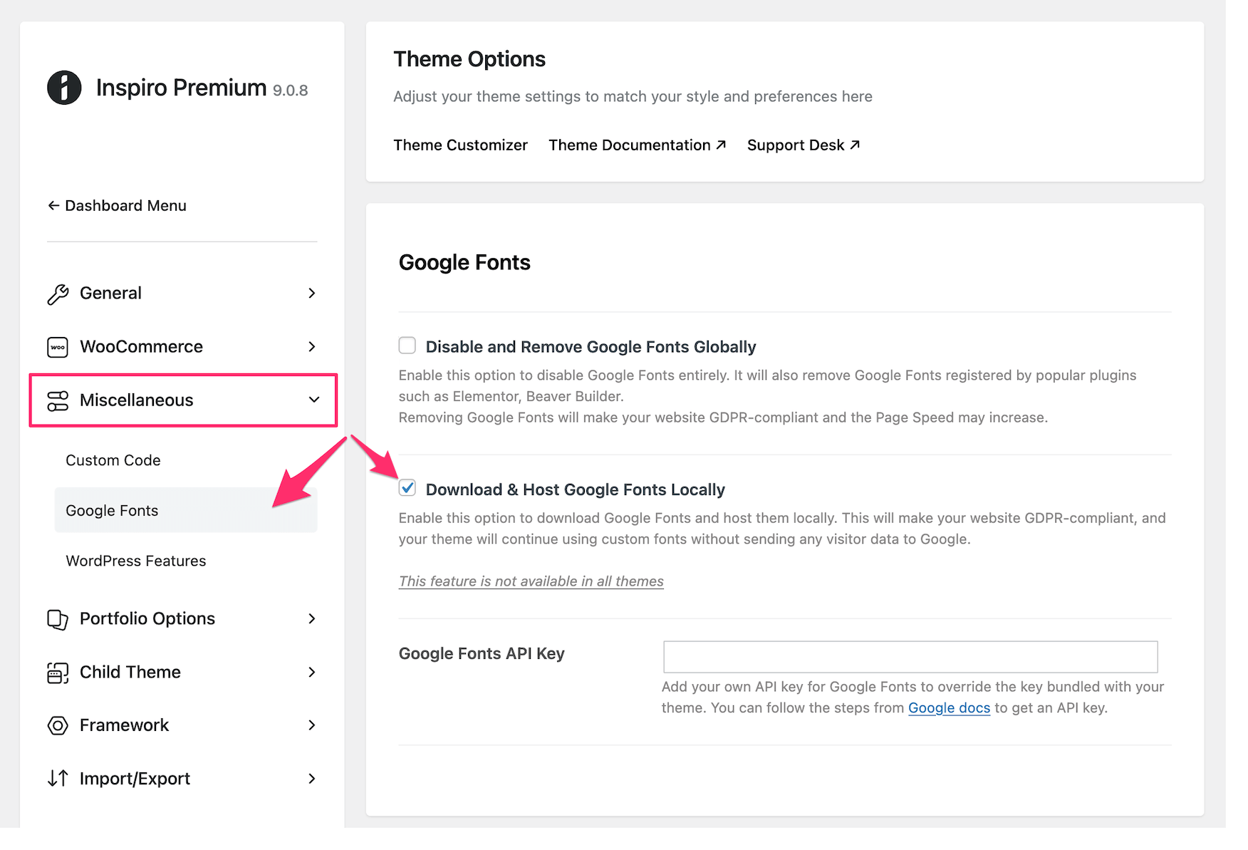Click the Framework menu label
This screenshot has height=850, width=1248.
point(124,725)
